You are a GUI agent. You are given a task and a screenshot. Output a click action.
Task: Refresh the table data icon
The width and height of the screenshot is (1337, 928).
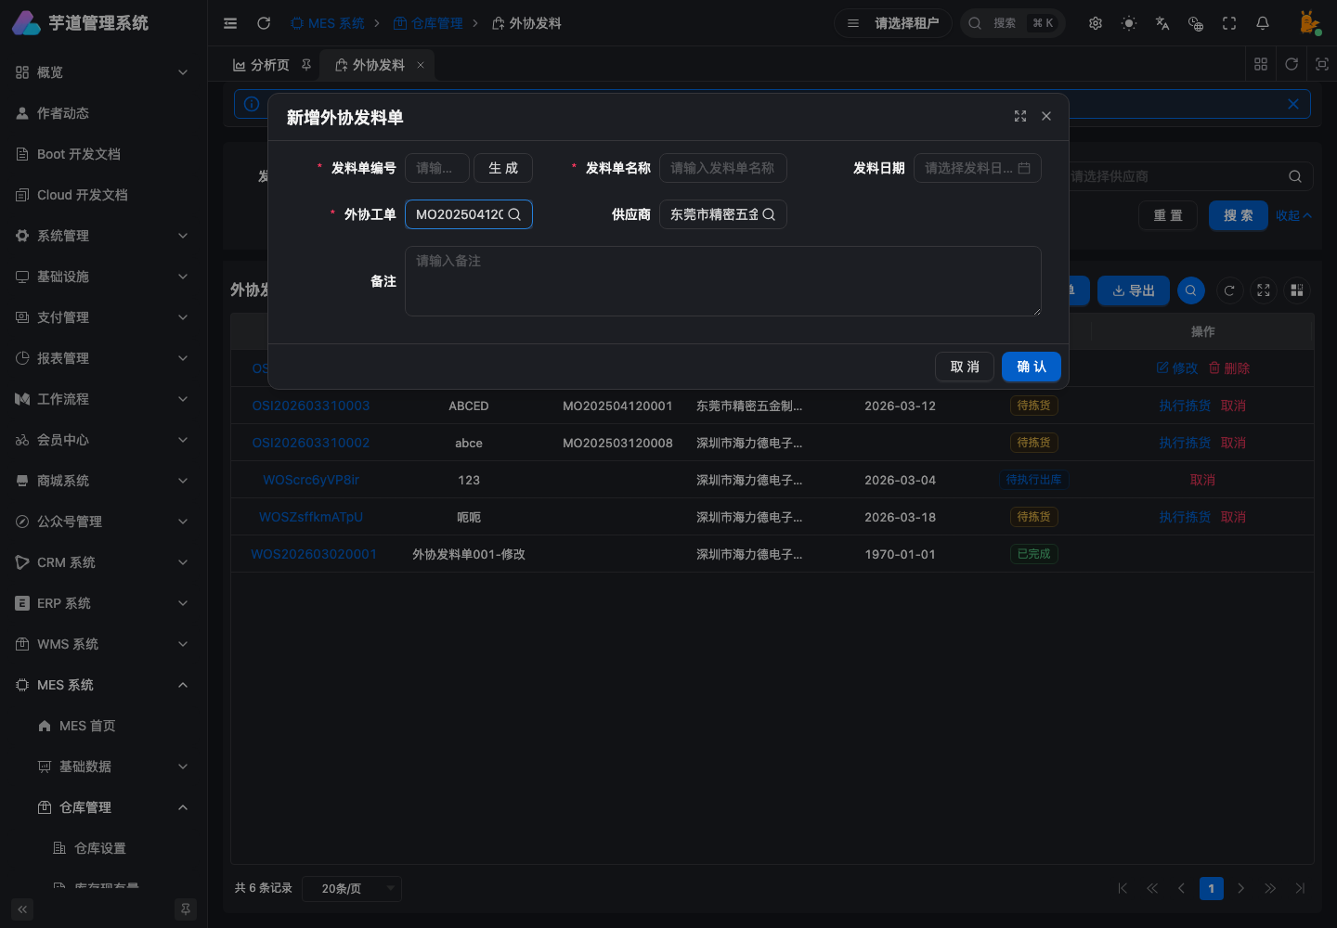1229,290
